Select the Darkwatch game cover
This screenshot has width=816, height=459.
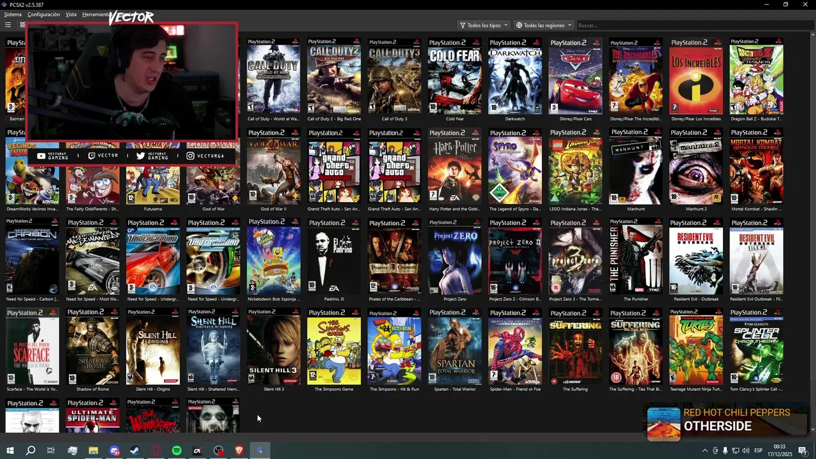[515, 76]
